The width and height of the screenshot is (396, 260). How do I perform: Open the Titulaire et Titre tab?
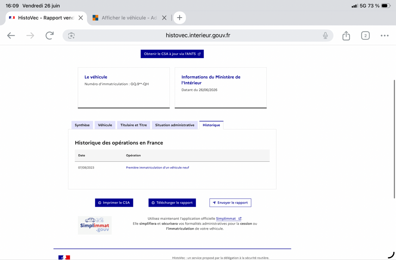(134, 125)
